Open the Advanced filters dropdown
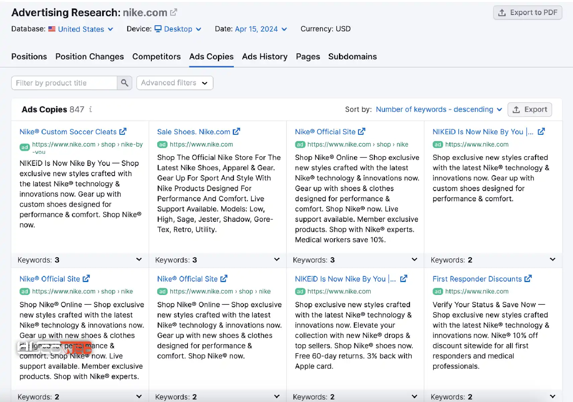This screenshot has width=573, height=402. 175,83
